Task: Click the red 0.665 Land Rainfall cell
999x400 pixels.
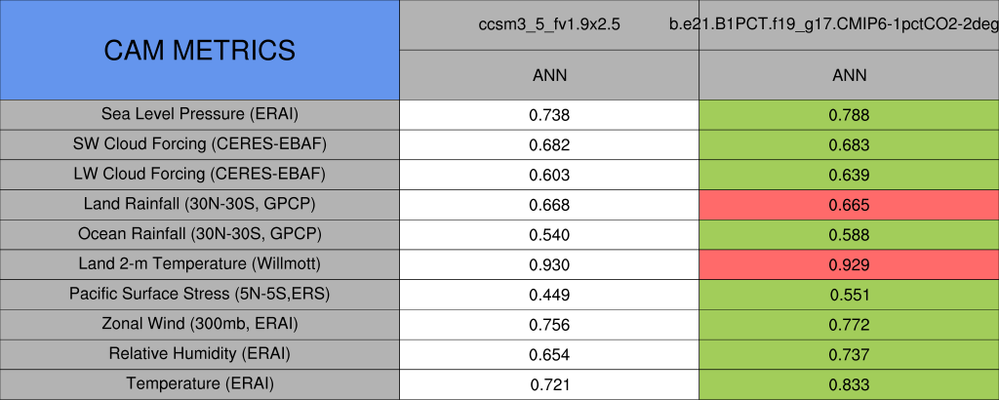Action: (849, 205)
